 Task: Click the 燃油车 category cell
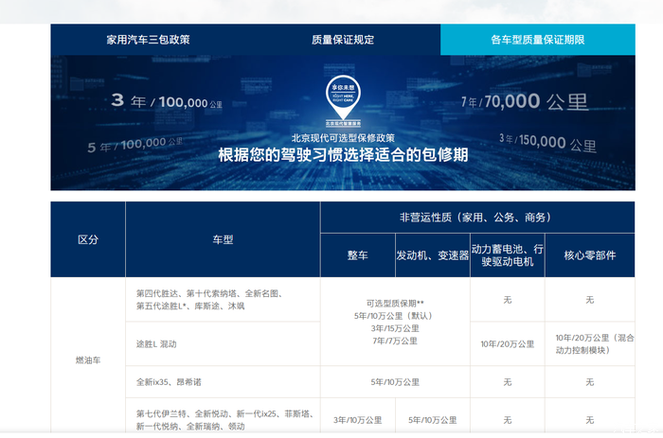(88, 359)
